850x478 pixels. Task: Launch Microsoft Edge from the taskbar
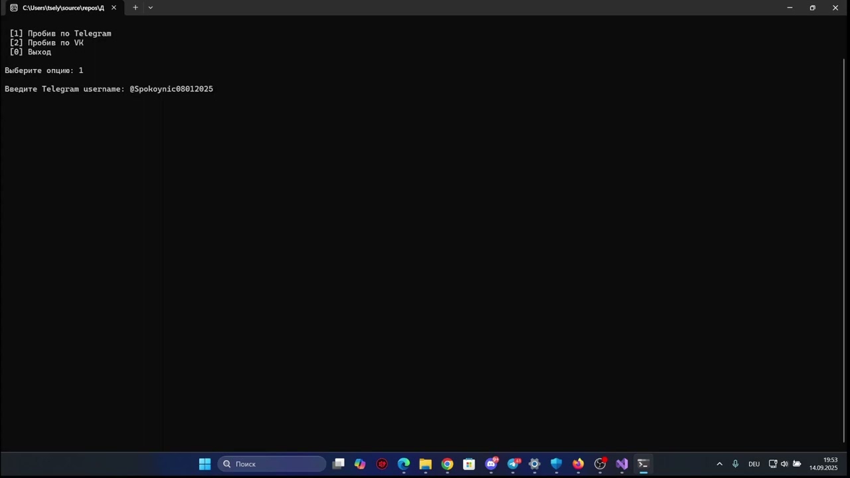point(404,464)
